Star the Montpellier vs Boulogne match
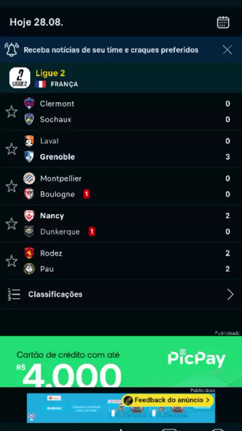The image size is (242, 431). [12, 186]
